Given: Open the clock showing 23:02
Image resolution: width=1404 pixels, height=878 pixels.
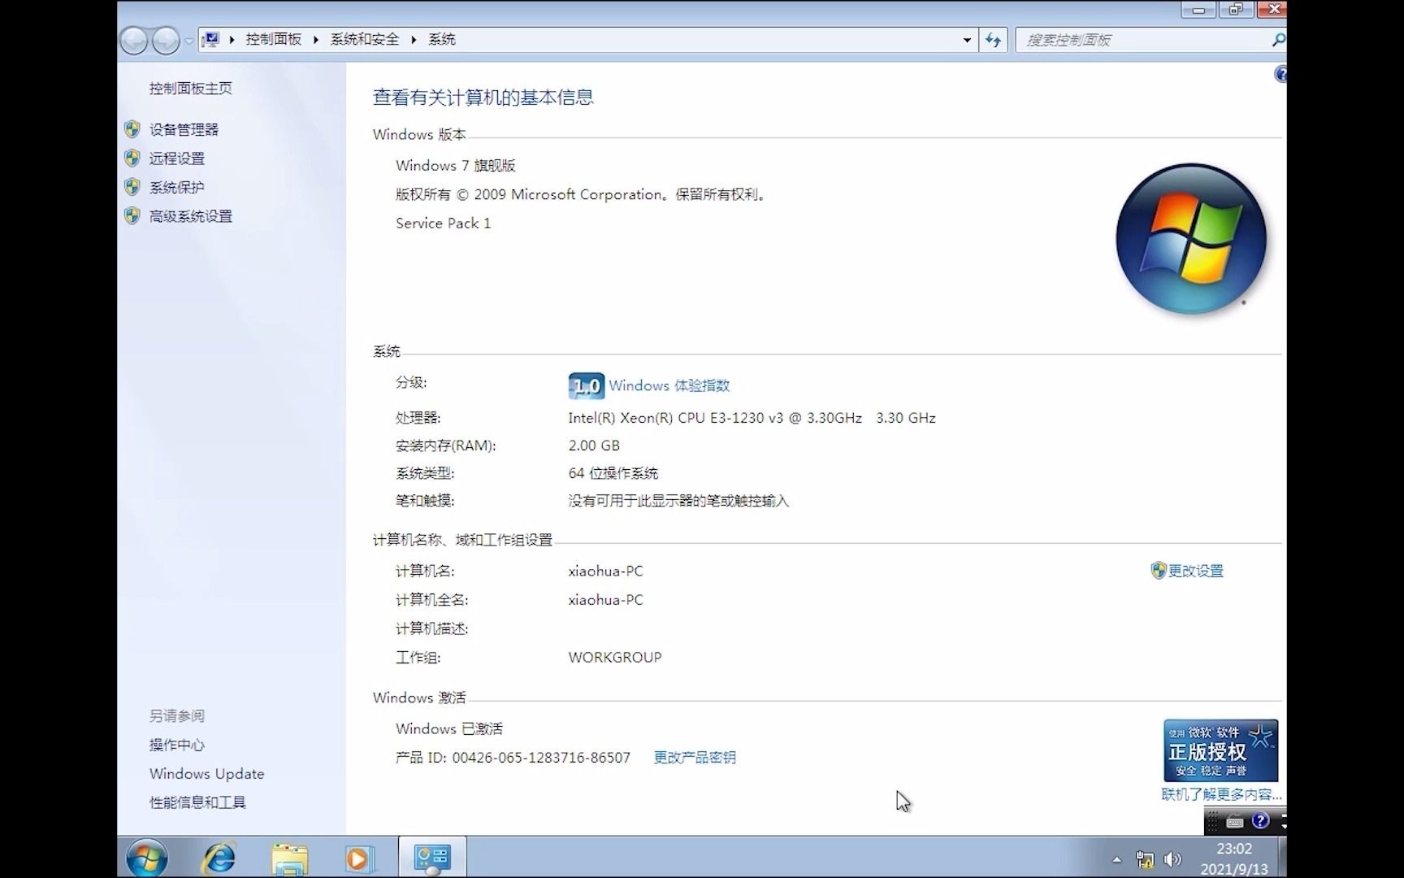Looking at the screenshot, I should pos(1234,858).
